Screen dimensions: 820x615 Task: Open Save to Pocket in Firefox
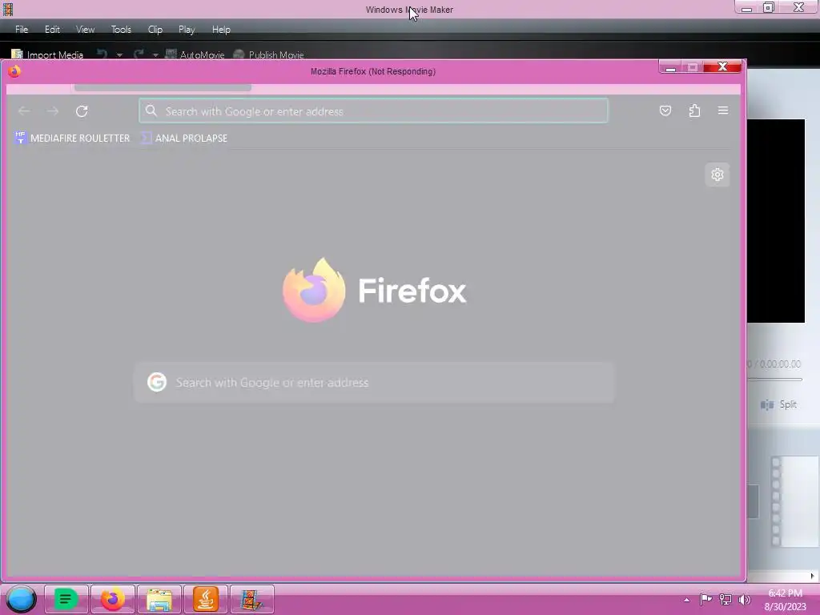[x=665, y=111]
